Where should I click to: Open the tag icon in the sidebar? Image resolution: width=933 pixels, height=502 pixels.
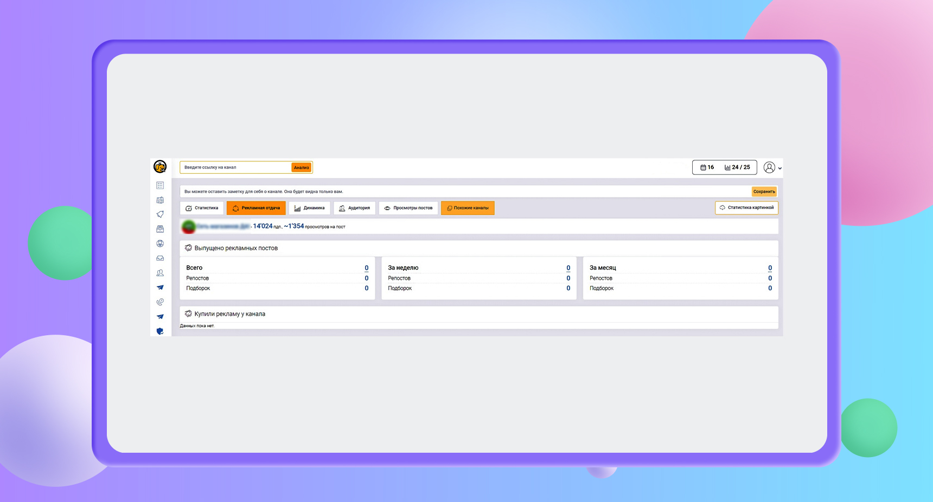point(160,214)
